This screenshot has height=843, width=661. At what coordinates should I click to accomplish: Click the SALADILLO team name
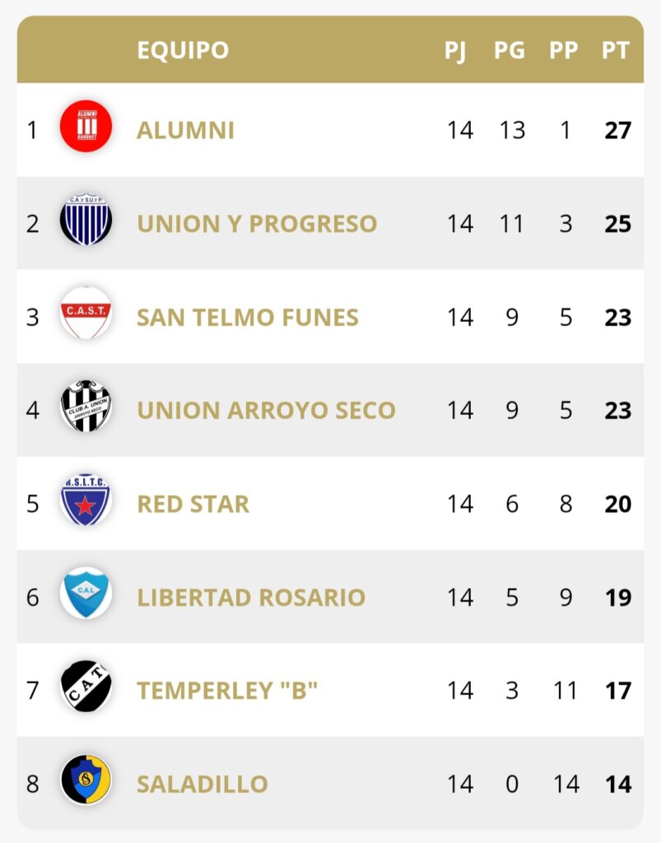(202, 785)
